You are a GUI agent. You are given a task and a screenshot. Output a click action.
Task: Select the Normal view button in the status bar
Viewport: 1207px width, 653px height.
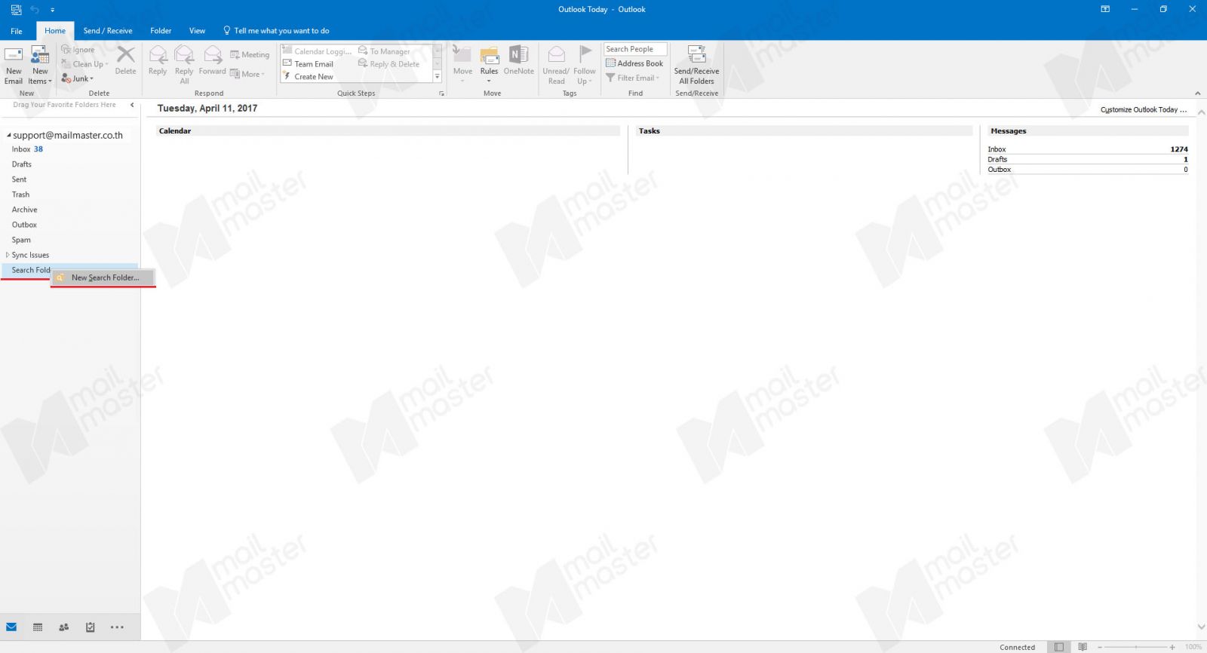pyautogui.click(x=1059, y=647)
